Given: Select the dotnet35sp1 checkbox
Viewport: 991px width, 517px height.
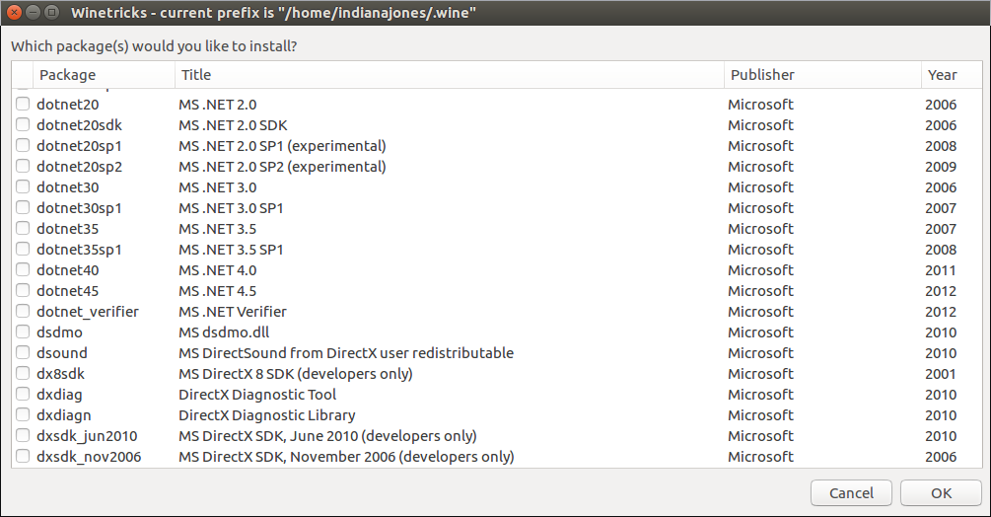Looking at the screenshot, I should [x=23, y=249].
